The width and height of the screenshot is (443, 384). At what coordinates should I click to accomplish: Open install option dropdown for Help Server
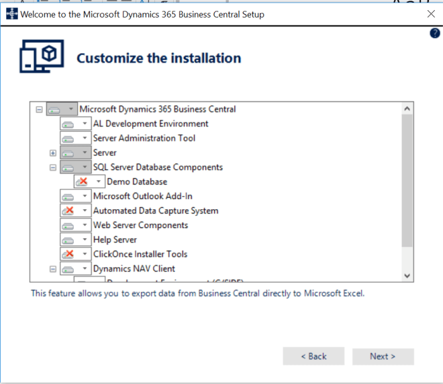[x=85, y=239]
